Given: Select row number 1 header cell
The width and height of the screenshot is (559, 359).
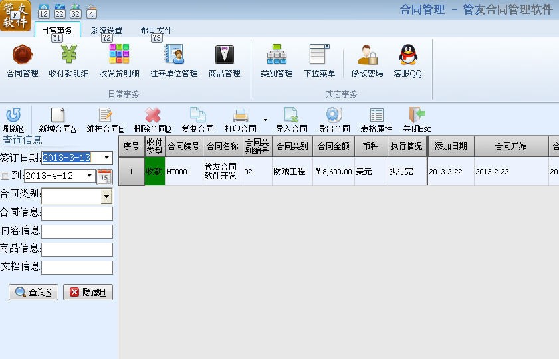Looking at the screenshot, I should click(131, 172).
